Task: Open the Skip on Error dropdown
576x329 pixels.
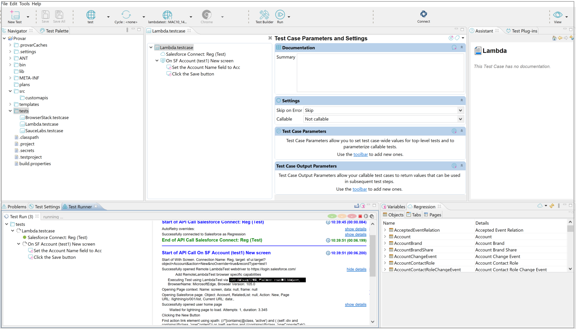Action: (460, 110)
